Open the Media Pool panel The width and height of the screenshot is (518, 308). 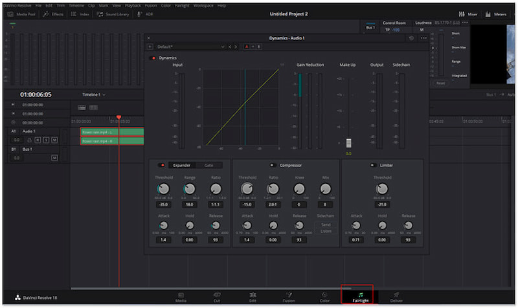point(21,14)
